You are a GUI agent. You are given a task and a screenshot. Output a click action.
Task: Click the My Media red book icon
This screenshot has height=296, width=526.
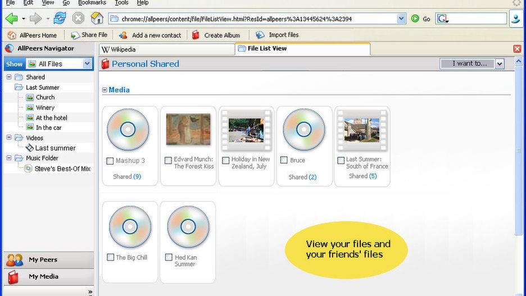point(13,277)
